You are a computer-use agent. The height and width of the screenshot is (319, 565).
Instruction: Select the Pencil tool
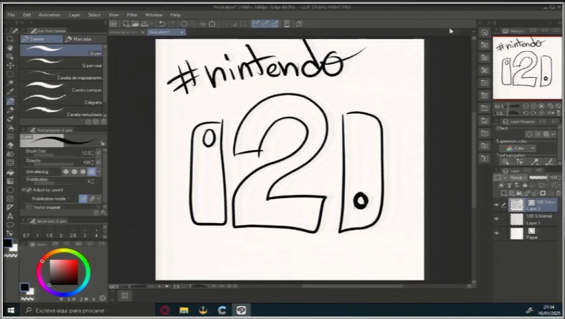click(10, 110)
